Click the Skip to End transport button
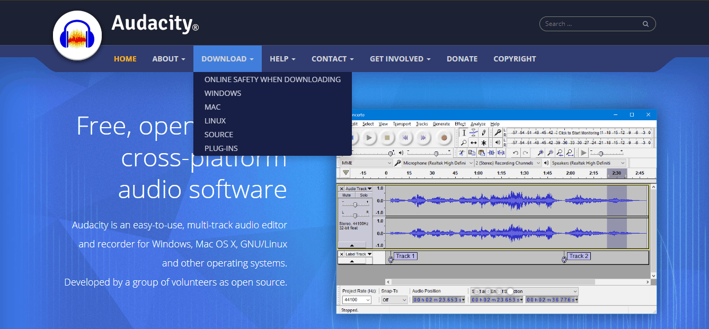This screenshot has width=709, height=329. tap(423, 138)
